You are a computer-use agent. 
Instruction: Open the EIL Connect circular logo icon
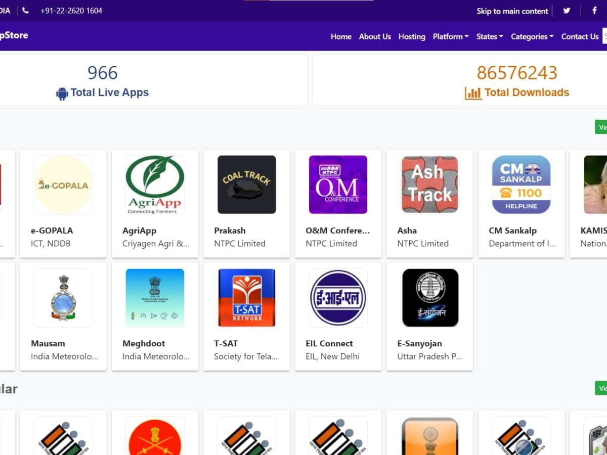click(x=338, y=298)
